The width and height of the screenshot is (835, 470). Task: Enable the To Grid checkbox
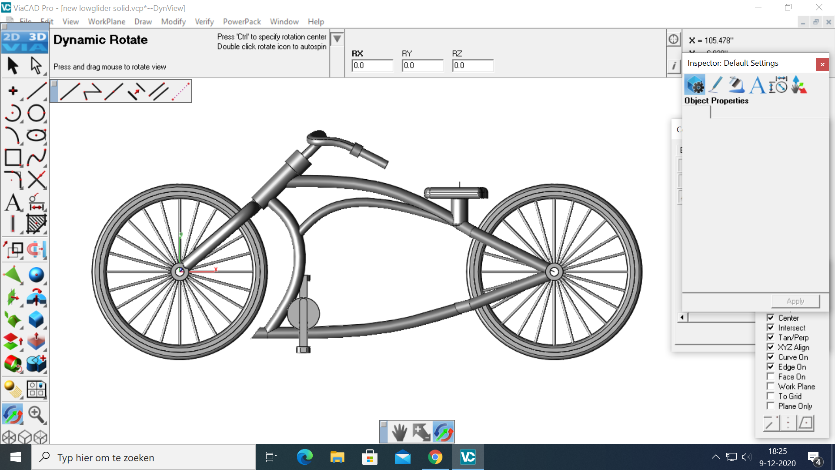[771, 396]
